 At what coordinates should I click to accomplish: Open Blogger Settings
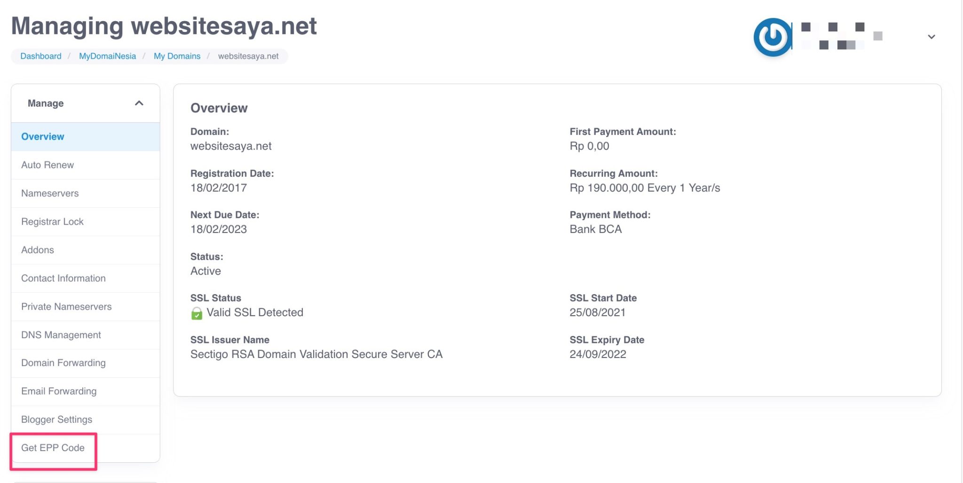(x=56, y=420)
